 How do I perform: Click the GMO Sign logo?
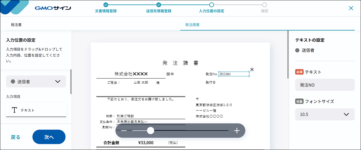53,8
